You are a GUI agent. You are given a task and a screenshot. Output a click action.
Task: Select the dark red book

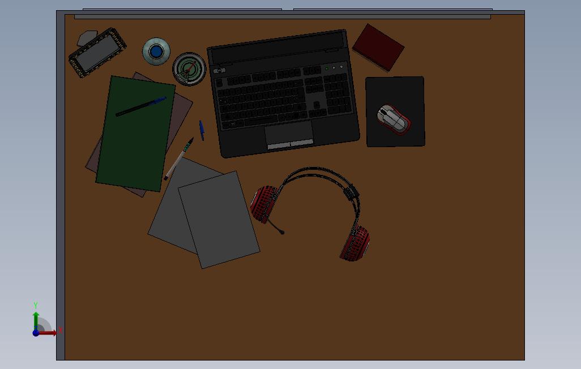[x=378, y=48]
